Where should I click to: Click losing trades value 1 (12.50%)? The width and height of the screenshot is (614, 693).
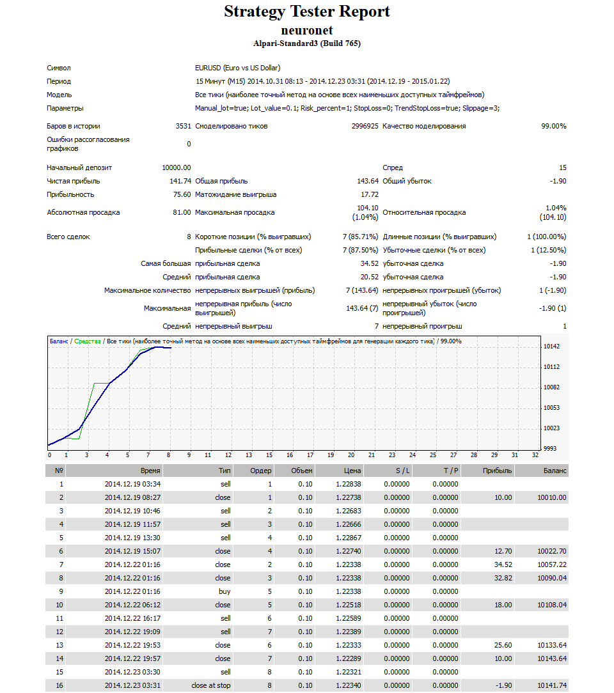tap(549, 250)
